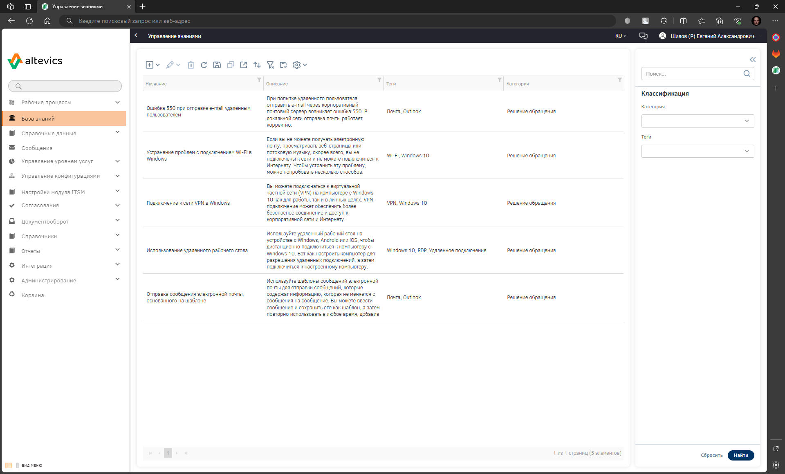
Task: Open the Теги dropdown in Классификация
Action: (x=698, y=151)
